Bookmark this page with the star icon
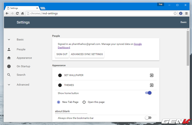The width and height of the screenshot is (192, 125). (175, 13)
